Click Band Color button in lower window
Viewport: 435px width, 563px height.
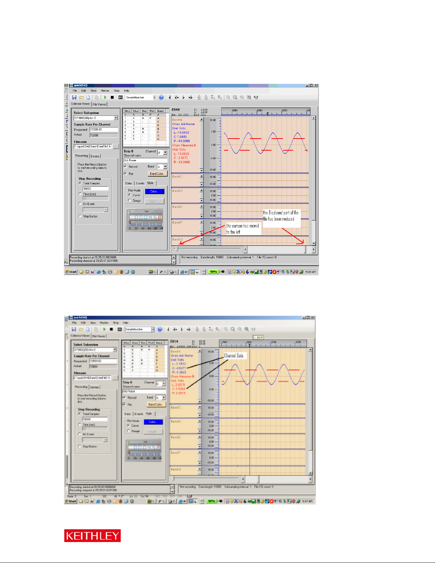(x=156, y=404)
